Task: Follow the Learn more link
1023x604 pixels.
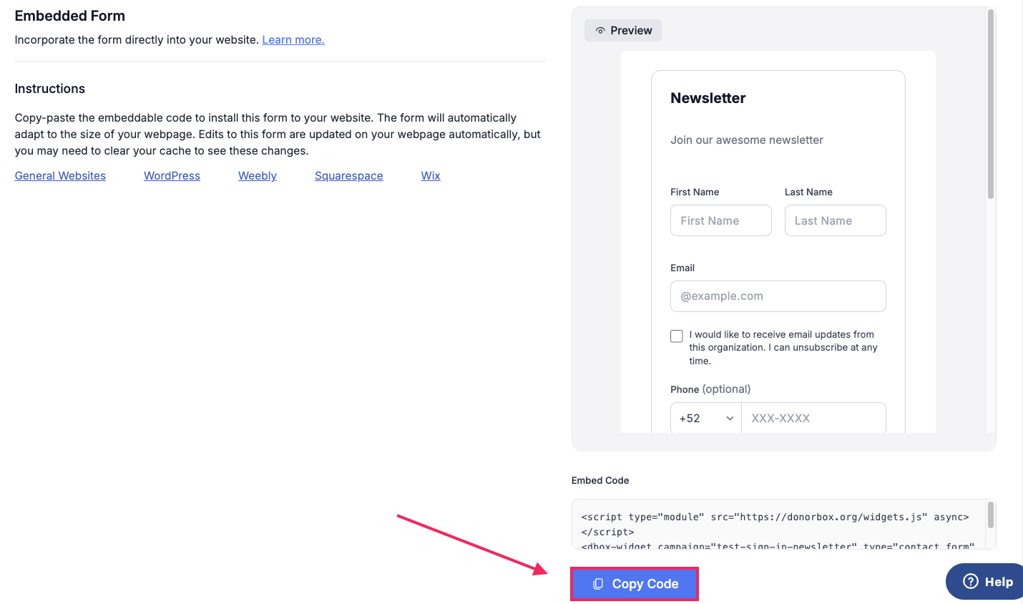Action: coord(293,40)
